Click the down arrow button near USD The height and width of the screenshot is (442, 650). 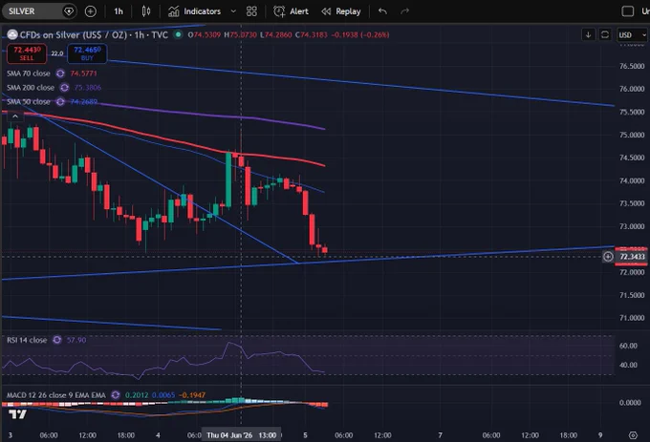pos(588,34)
